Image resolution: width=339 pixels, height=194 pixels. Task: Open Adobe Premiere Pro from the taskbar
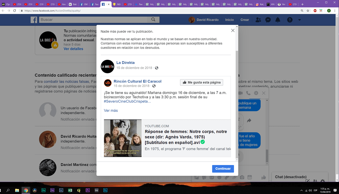click(88, 190)
